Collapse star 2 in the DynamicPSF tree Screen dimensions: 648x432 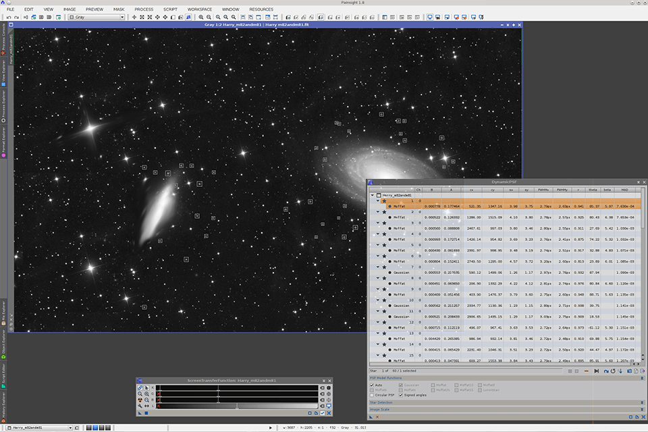pyautogui.click(x=378, y=212)
